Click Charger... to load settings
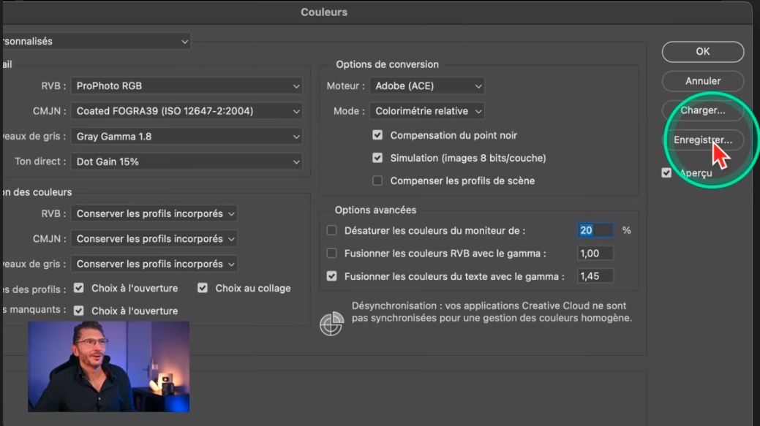The height and width of the screenshot is (426, 760). [x=702, y=110]
